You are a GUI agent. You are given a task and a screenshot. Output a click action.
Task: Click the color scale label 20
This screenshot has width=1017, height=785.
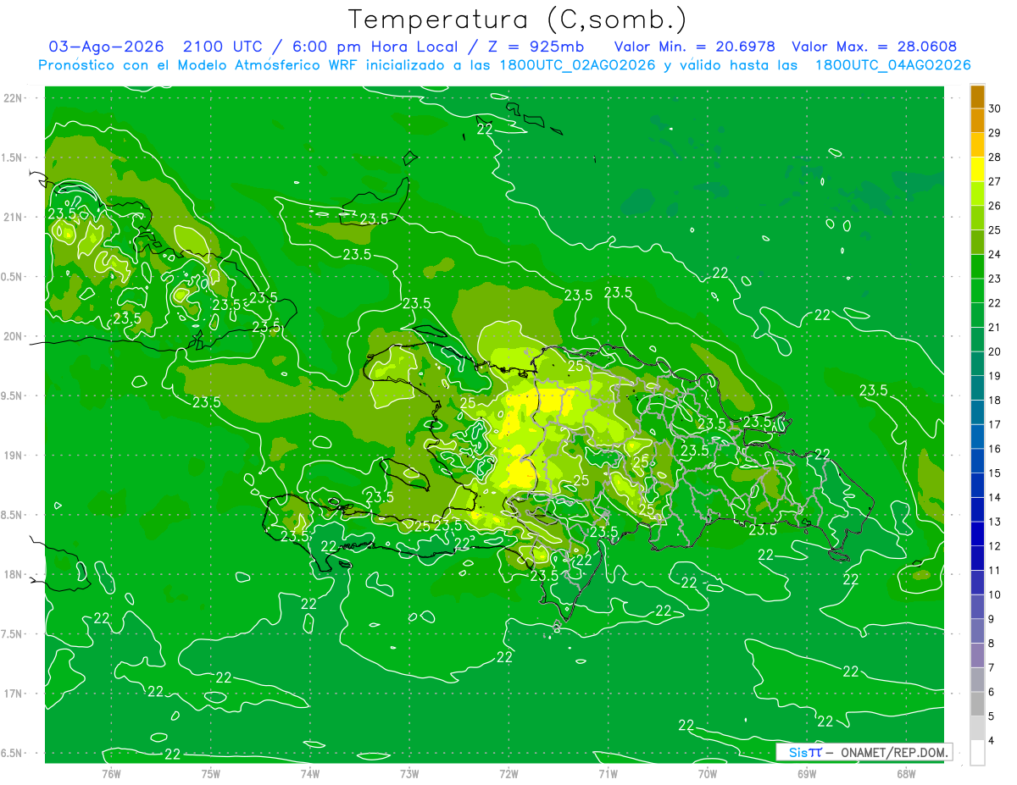coord(995,351)
